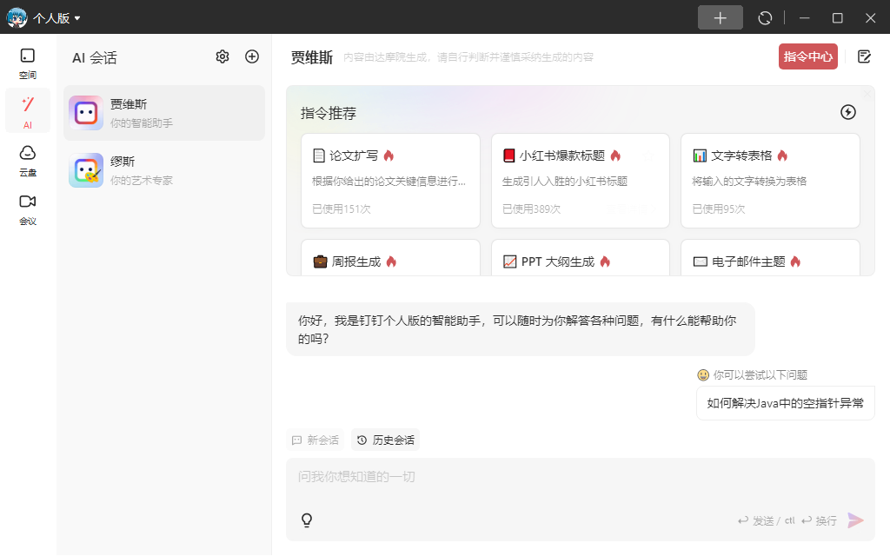
Task: Click the chart icon on 文字转表格
Action: click(x=700, y=156)
